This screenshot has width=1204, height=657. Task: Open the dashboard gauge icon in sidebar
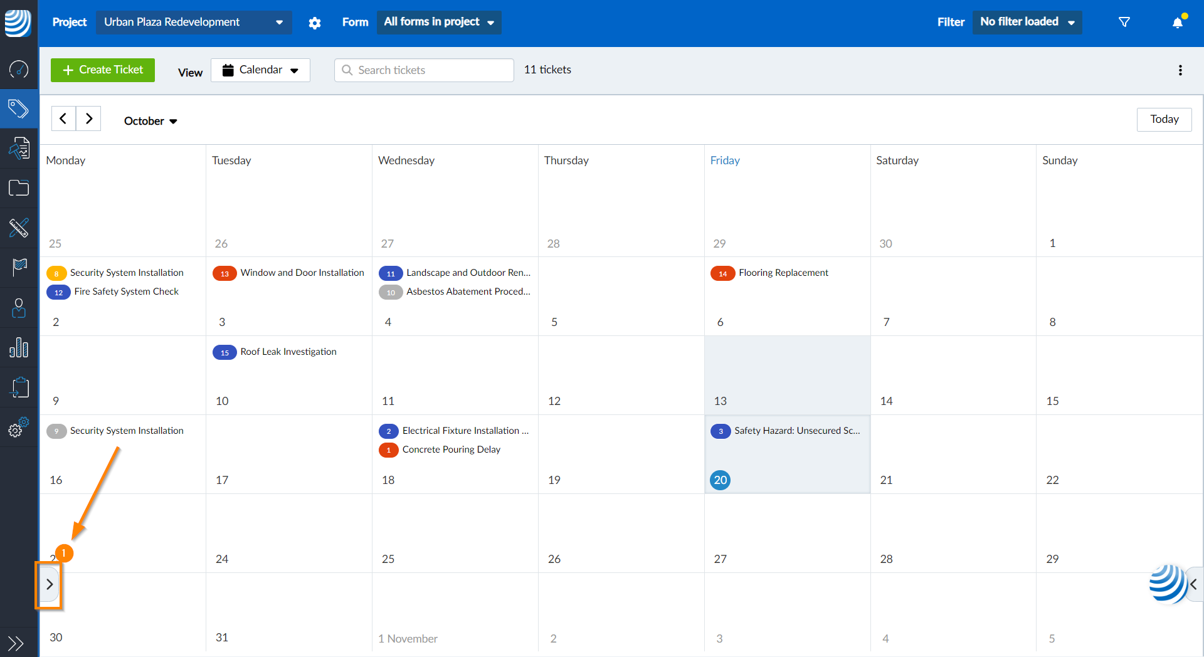pos(19,70)
